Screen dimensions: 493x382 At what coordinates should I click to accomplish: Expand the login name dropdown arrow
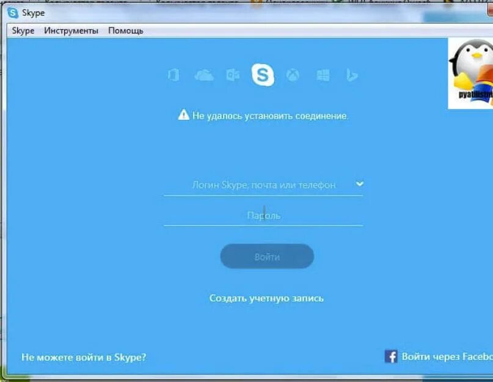pyautogui.click(x=359, y=183)
